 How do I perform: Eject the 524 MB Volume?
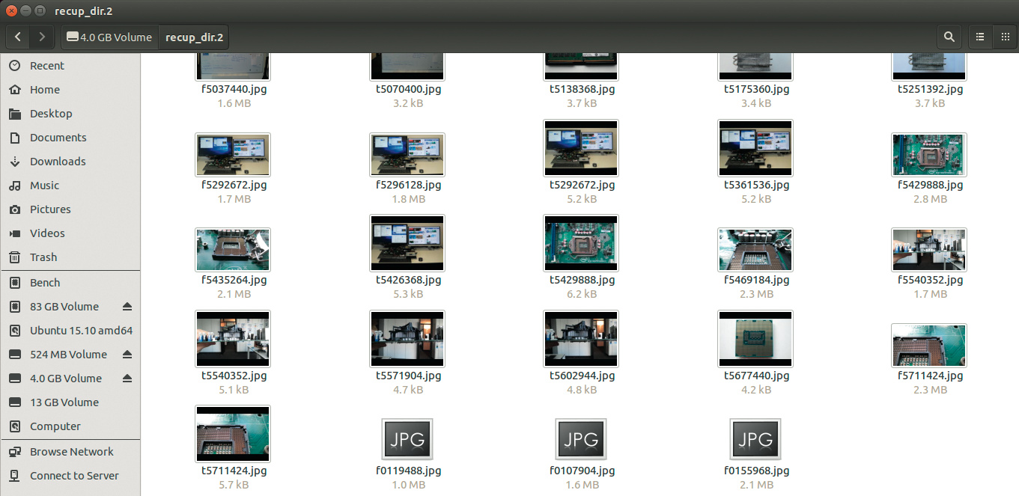(x=127, y=355)
